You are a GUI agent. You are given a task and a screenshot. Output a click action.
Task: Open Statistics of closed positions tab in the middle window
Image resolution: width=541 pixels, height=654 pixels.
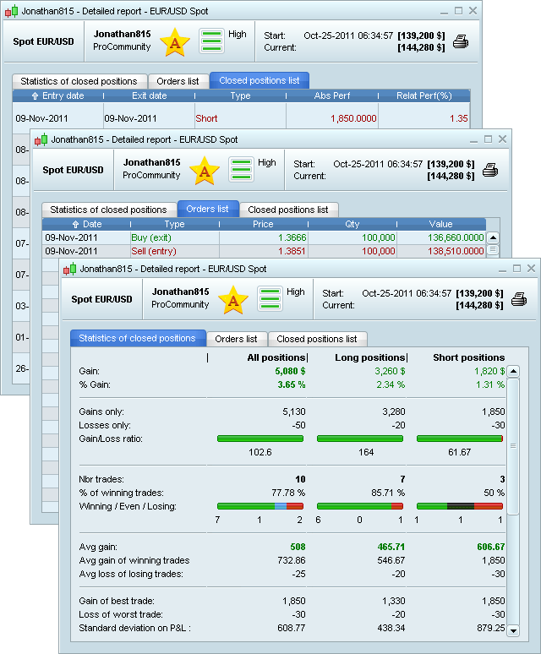(x=108, y=210)
